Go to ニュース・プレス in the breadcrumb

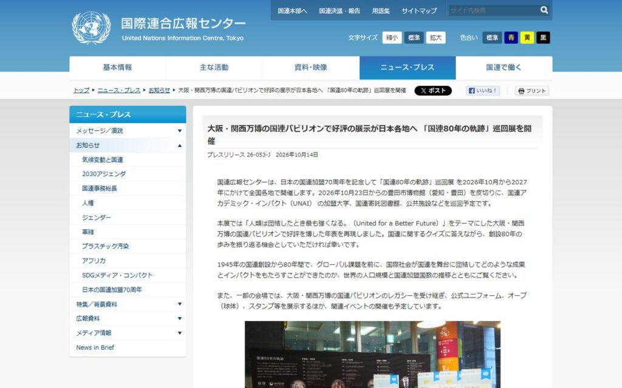[119, 90]
